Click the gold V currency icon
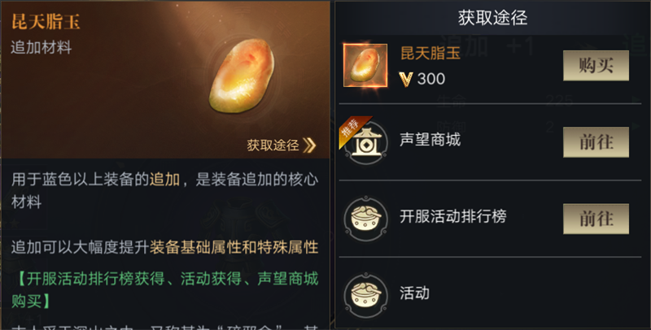Screen dimensions: 651x330 click(x=405, y=79)
